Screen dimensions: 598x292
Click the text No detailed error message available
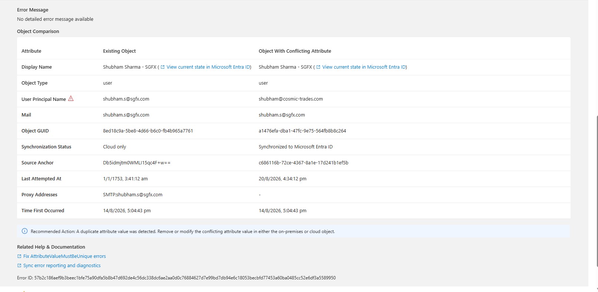point(55,19)
